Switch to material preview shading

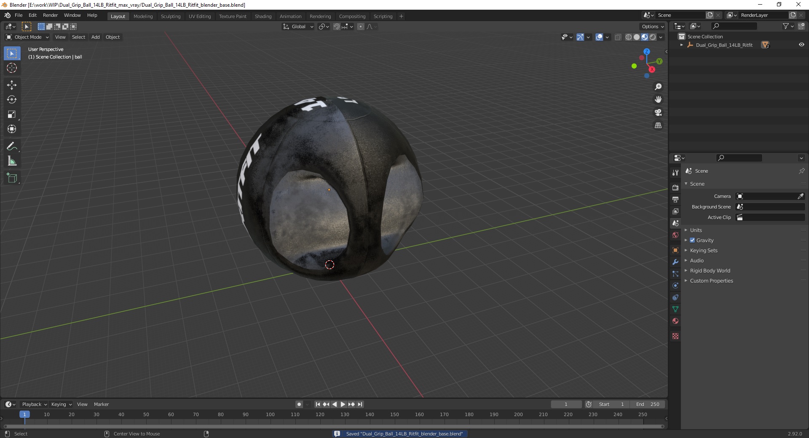645,37
